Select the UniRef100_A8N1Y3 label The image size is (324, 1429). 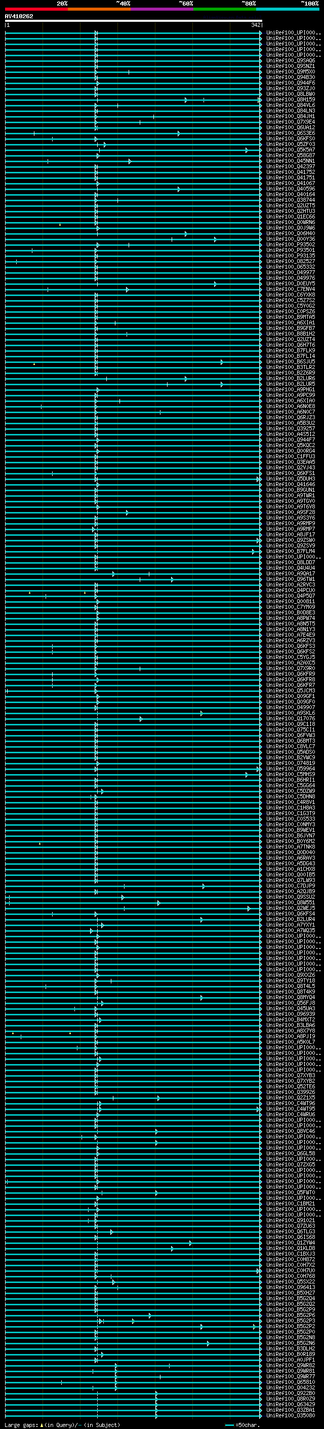point(291,630)
